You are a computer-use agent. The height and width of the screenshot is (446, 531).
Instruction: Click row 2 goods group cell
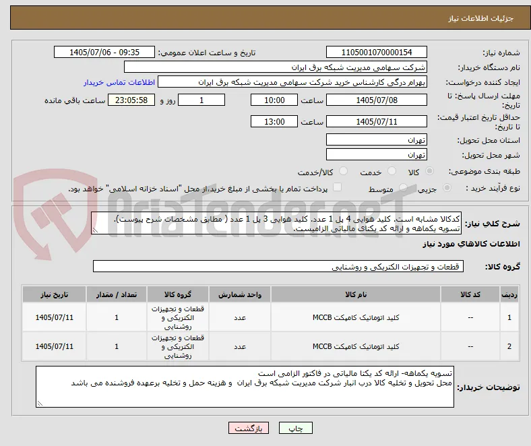pos(178,346)
